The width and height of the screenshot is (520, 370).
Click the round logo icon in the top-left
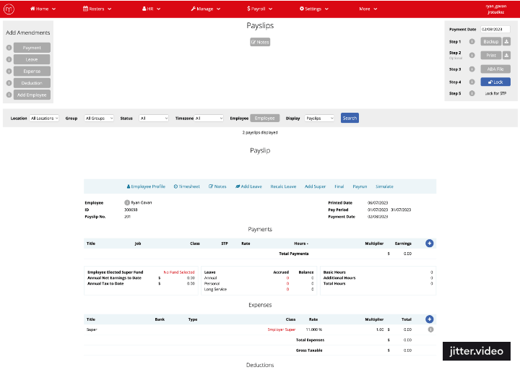pos(9,9)
